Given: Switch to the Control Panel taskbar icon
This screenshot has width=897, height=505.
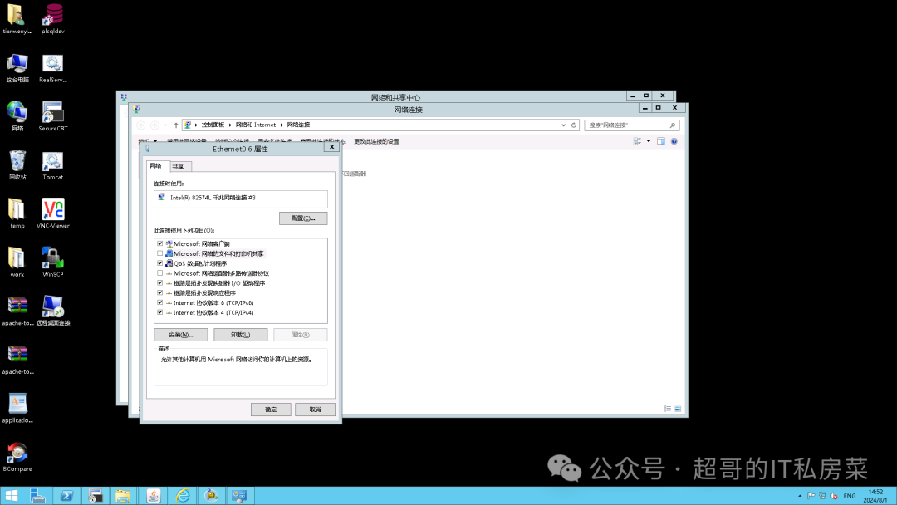Looking at the screenshot, I should pyautogui.click(x=239, y=496).
